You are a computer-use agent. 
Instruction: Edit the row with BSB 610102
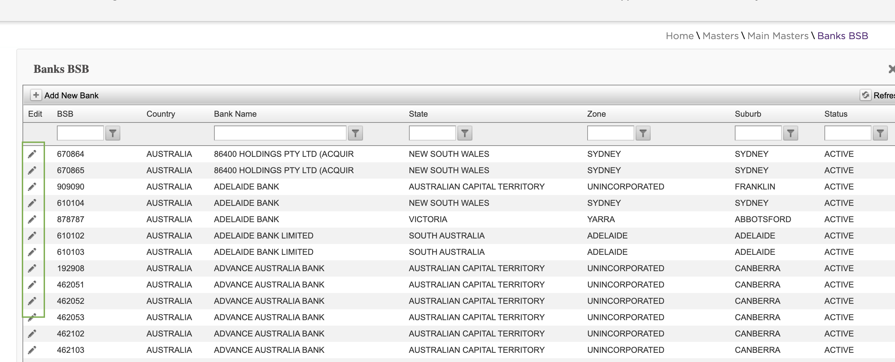click(32, 235)
